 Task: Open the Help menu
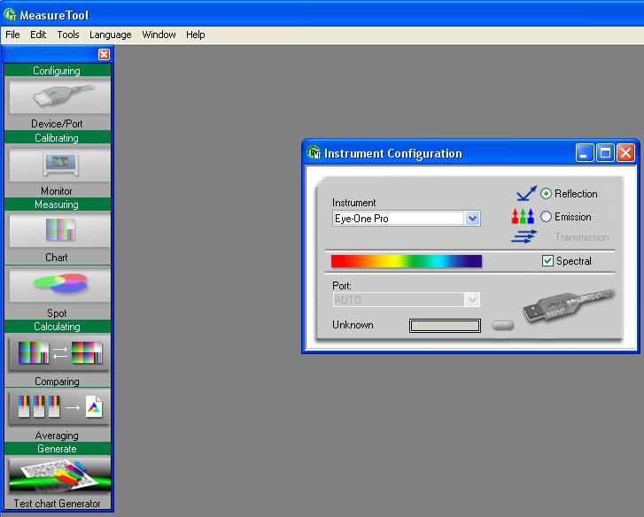196,35
